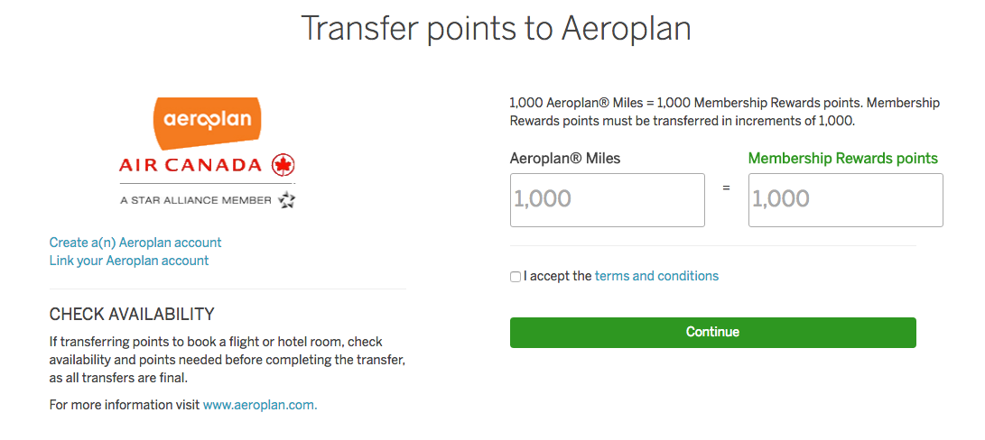985x440 pixels.
Task: Click the Aeroplan® Miles field label
Action: (x=565, y=159)
